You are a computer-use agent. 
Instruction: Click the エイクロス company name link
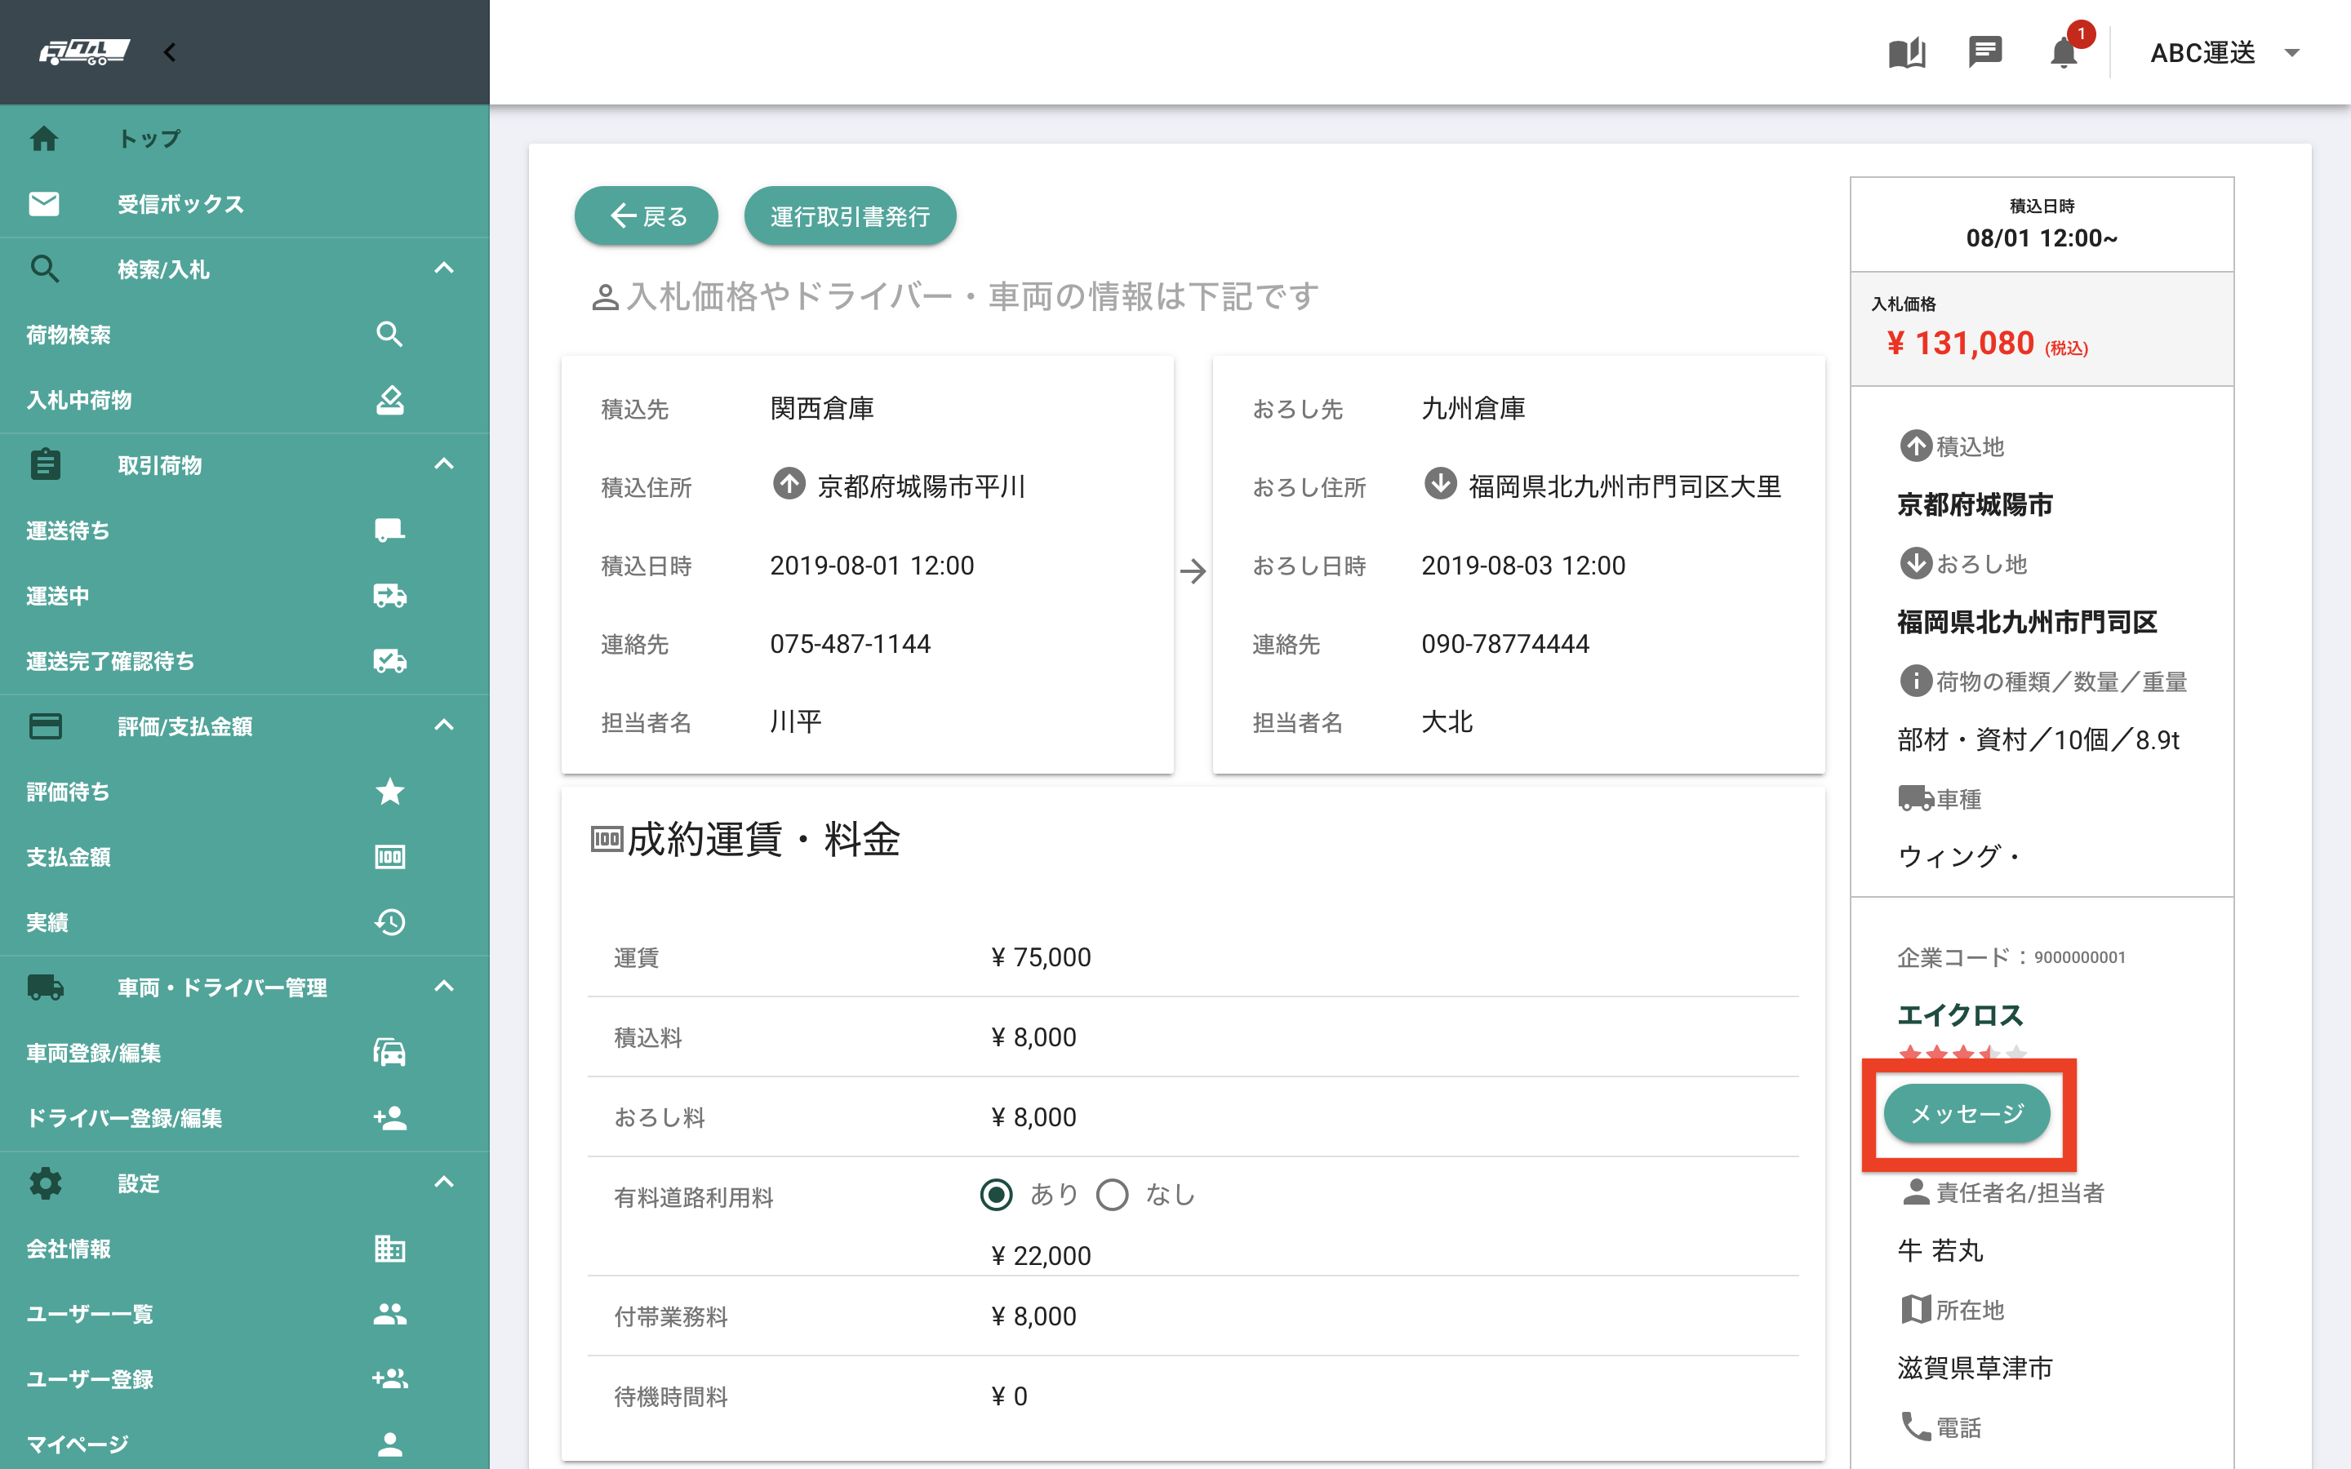tap(1961, 1015)
